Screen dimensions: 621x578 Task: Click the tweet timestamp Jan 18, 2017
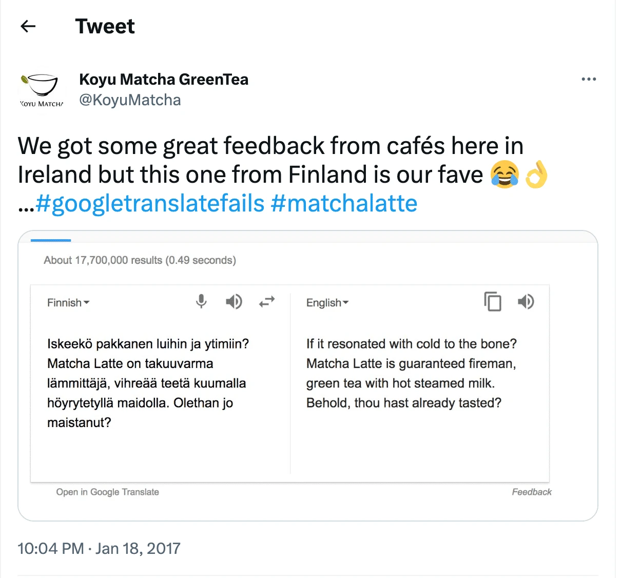click(99, 548)
